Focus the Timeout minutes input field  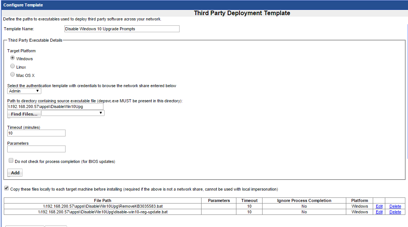pos(36,133)
